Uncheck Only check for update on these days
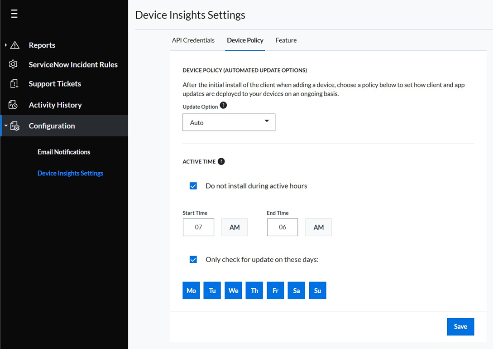493x349 pixels. (193, 260)
